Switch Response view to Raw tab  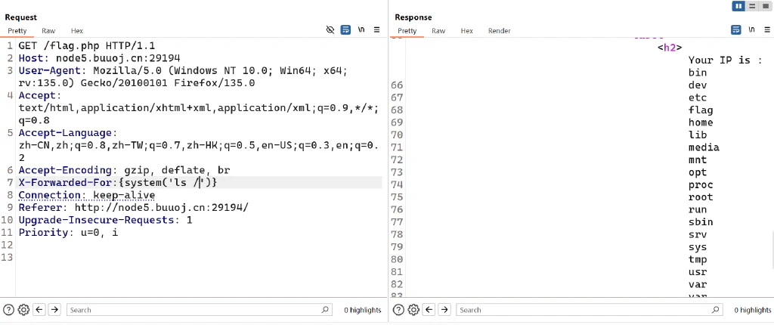[438, 31]
